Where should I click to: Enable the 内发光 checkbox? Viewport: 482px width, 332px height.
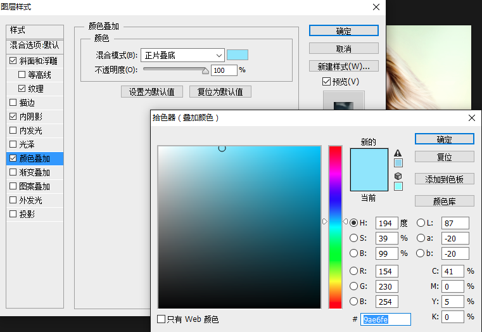click(x=13, y=131)
